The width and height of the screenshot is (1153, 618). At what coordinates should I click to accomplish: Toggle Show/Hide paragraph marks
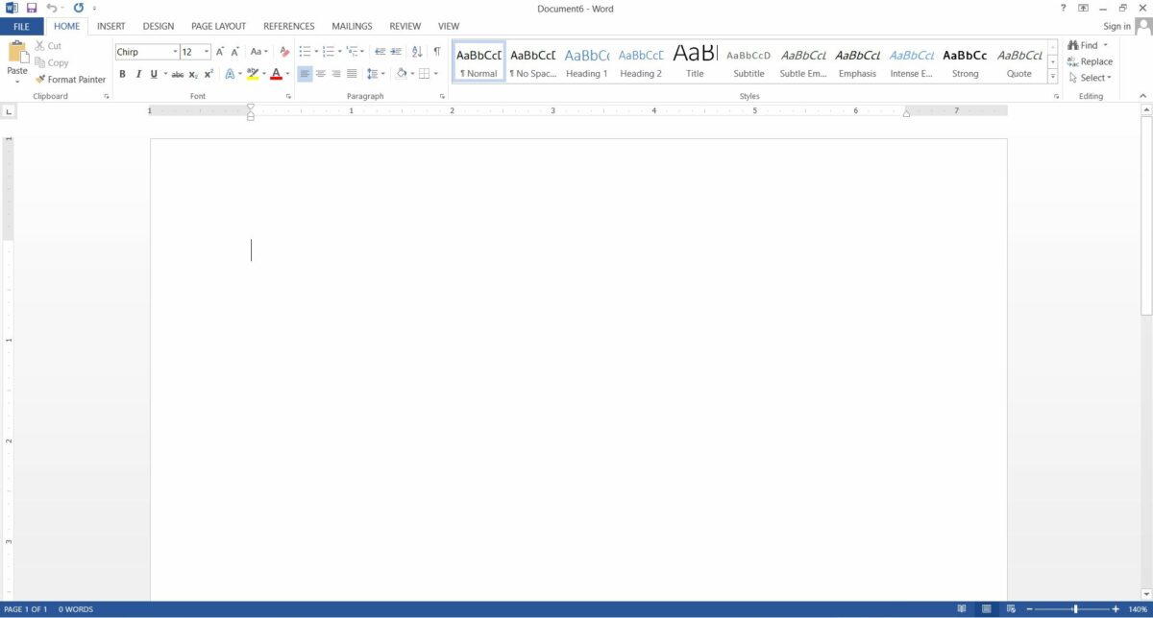tap(434, 51)
